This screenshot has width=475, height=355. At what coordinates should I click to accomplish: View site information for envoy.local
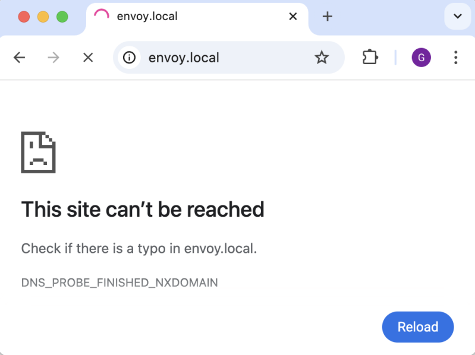pyautogui.click(x=129, y=58)
